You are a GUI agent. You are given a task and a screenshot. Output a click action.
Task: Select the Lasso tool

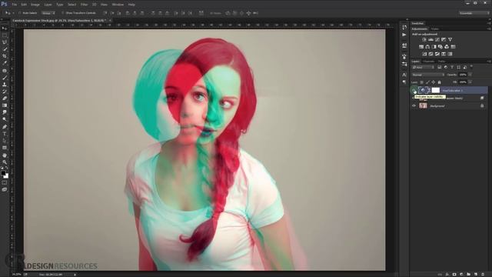click(5, 42)
